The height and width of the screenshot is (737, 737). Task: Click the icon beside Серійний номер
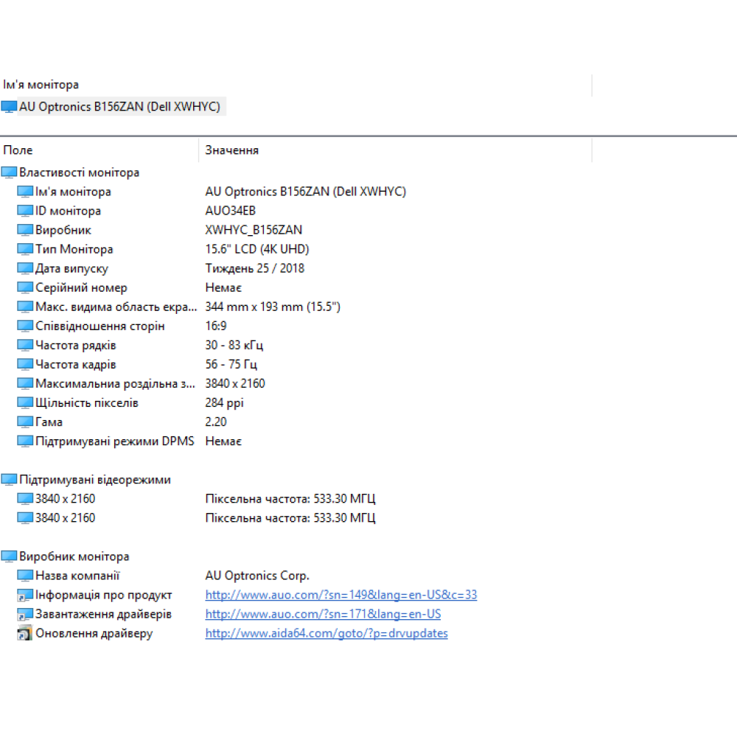(25, 287)
